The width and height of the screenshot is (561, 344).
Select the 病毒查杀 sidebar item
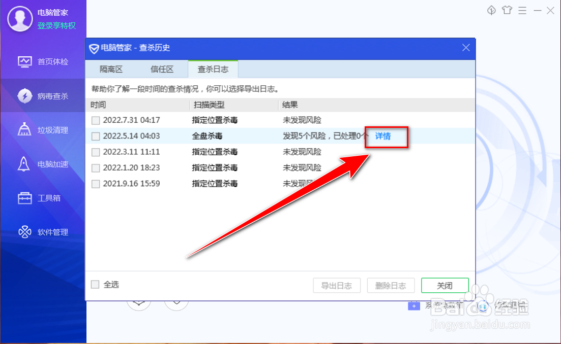43,96
